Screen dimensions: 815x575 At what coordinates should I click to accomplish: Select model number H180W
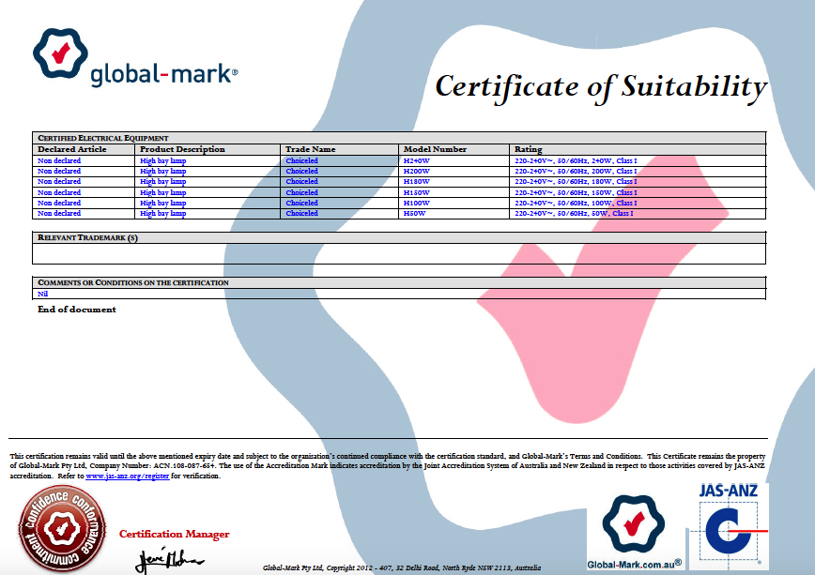click(x=416, y=182)
